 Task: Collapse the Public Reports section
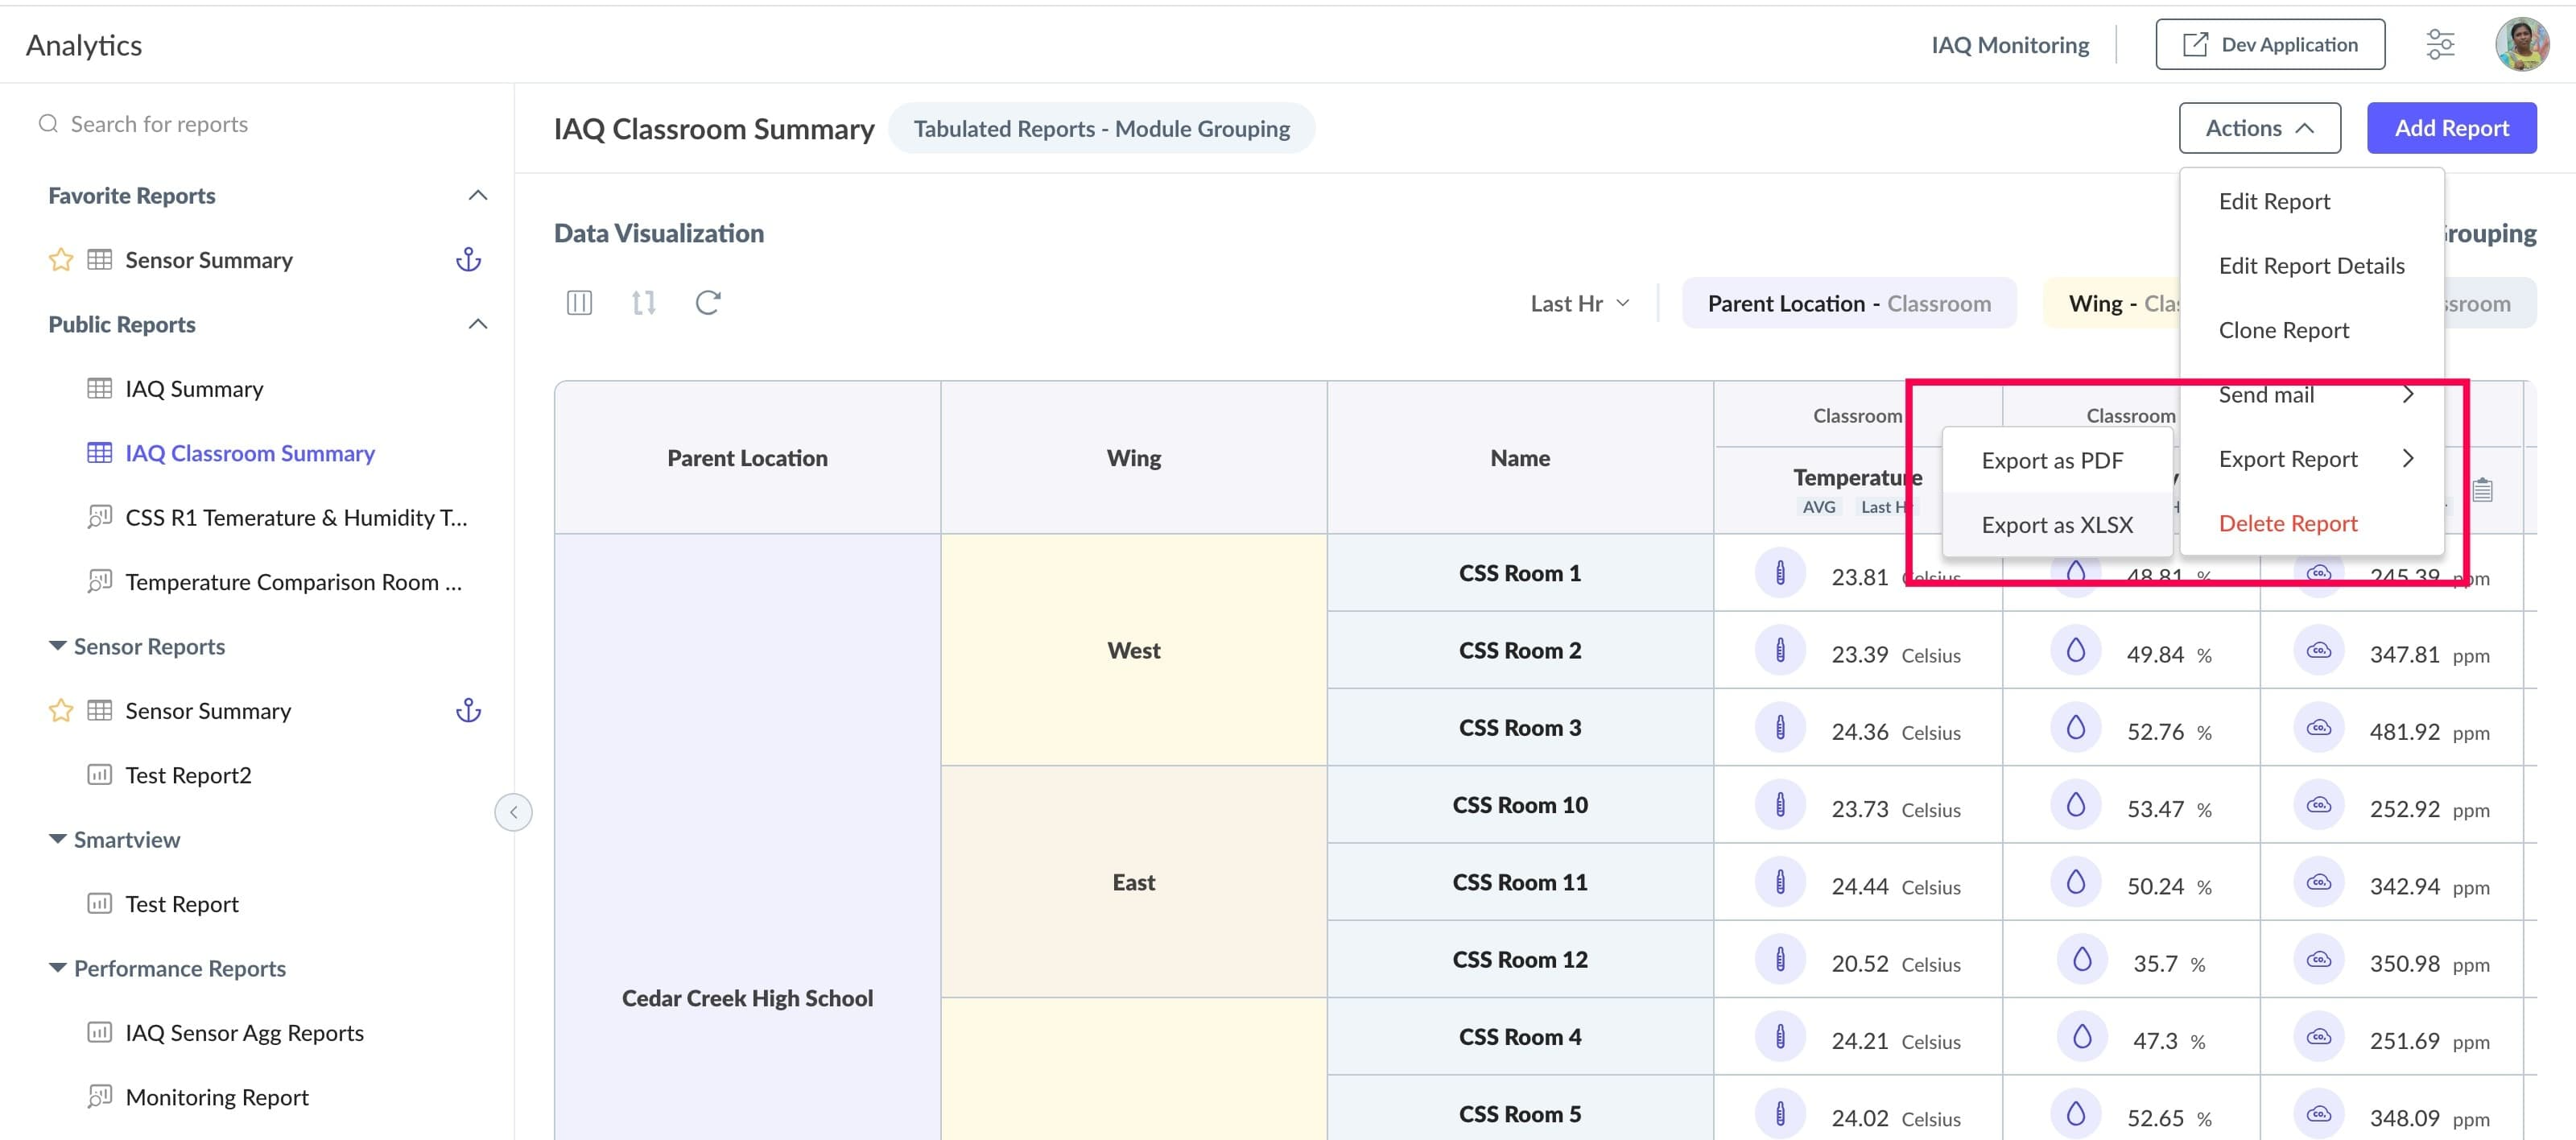478,324
